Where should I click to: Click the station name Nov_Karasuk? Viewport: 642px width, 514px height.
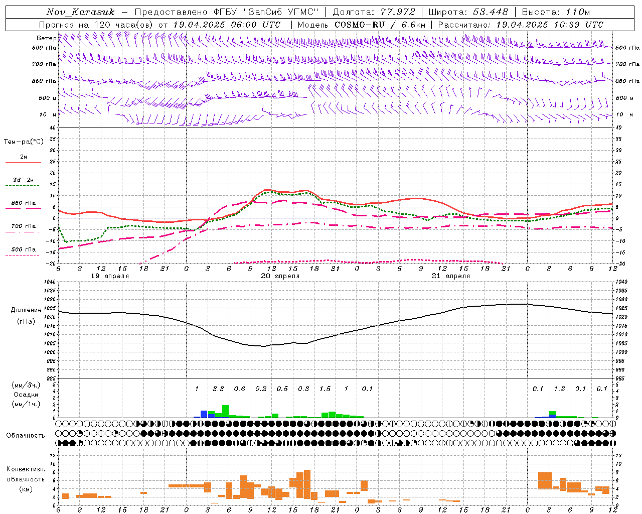80,12
